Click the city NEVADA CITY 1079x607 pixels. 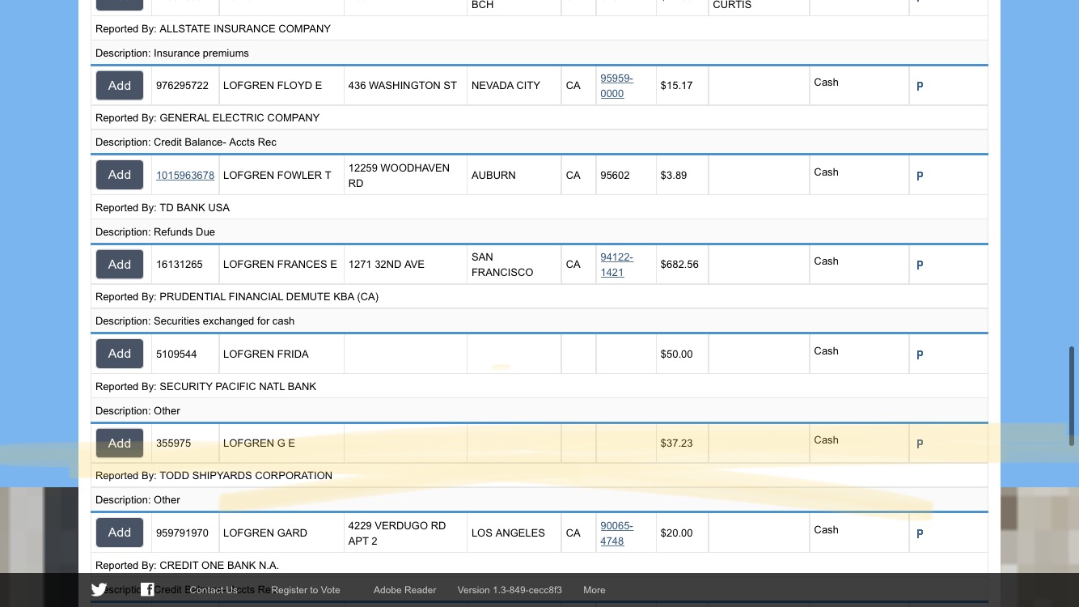point(506,86)
